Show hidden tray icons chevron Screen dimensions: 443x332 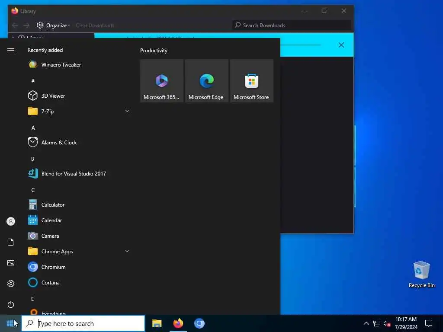366,323
